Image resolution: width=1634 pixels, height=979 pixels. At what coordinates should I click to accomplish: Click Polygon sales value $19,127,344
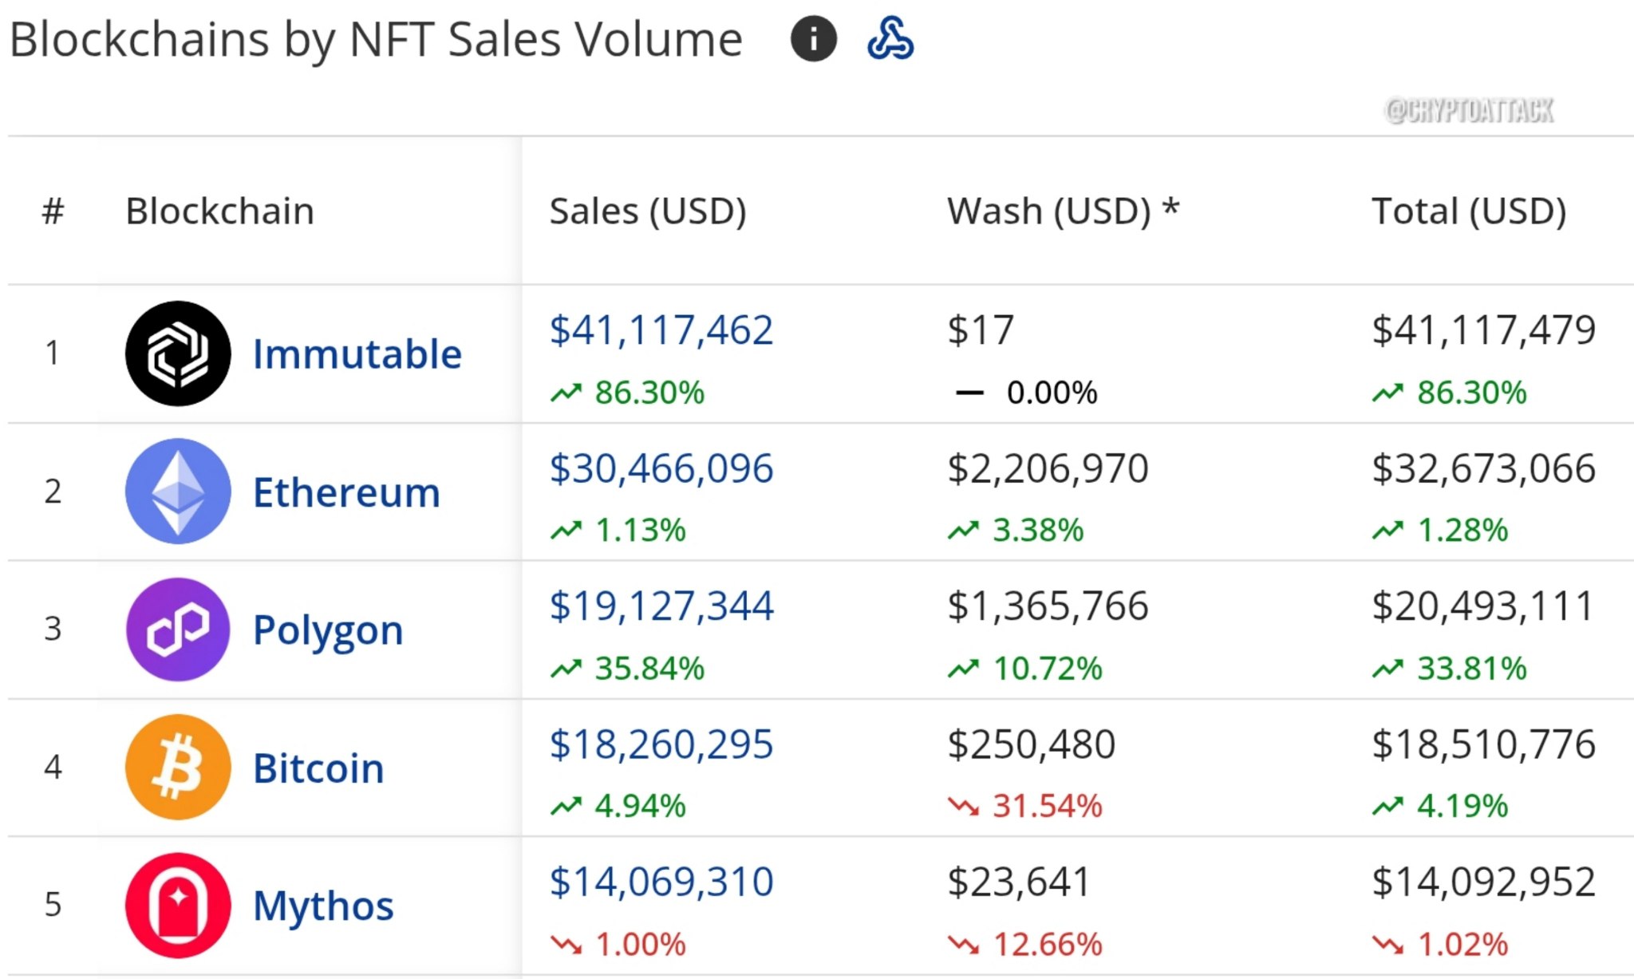(x=661, y=606)
